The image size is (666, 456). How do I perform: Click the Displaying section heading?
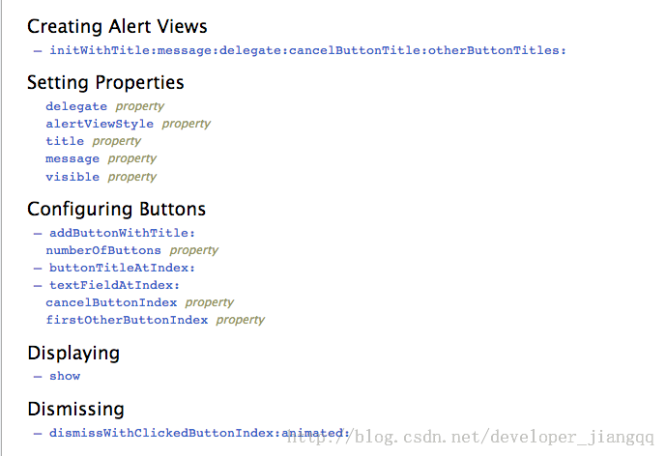click(73, 353)
